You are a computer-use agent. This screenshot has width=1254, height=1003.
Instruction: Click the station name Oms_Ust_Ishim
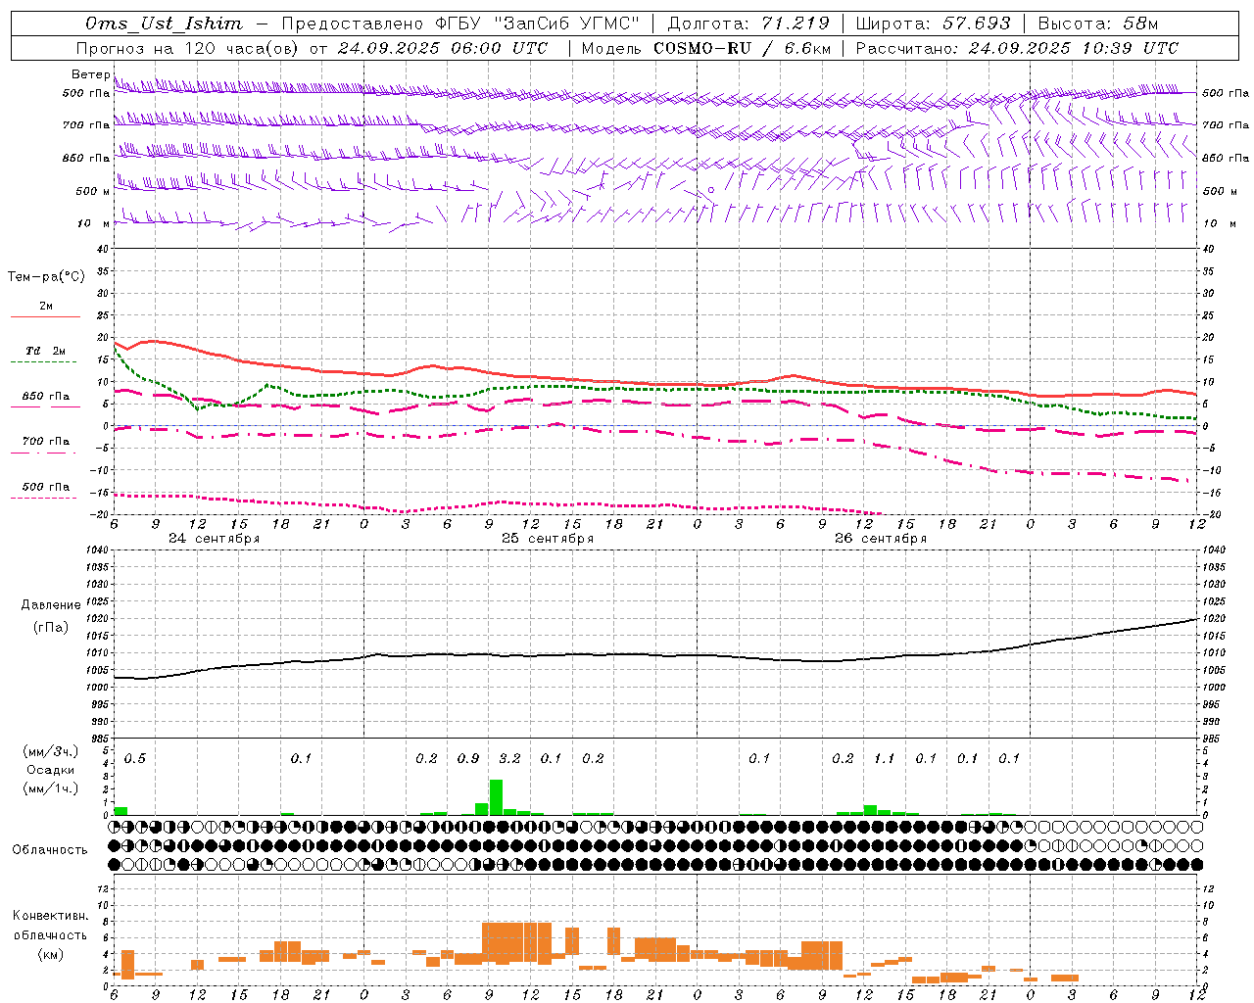(164, 24)
